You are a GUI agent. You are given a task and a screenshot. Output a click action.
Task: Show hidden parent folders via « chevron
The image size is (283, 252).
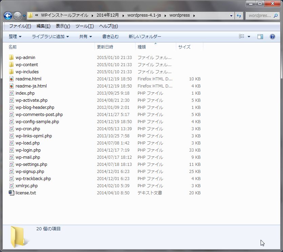tap(37, 15)
